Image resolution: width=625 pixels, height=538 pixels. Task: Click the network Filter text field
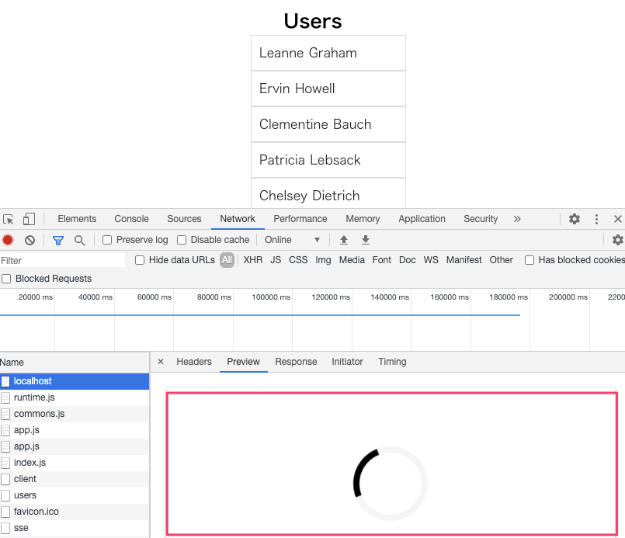62,260
